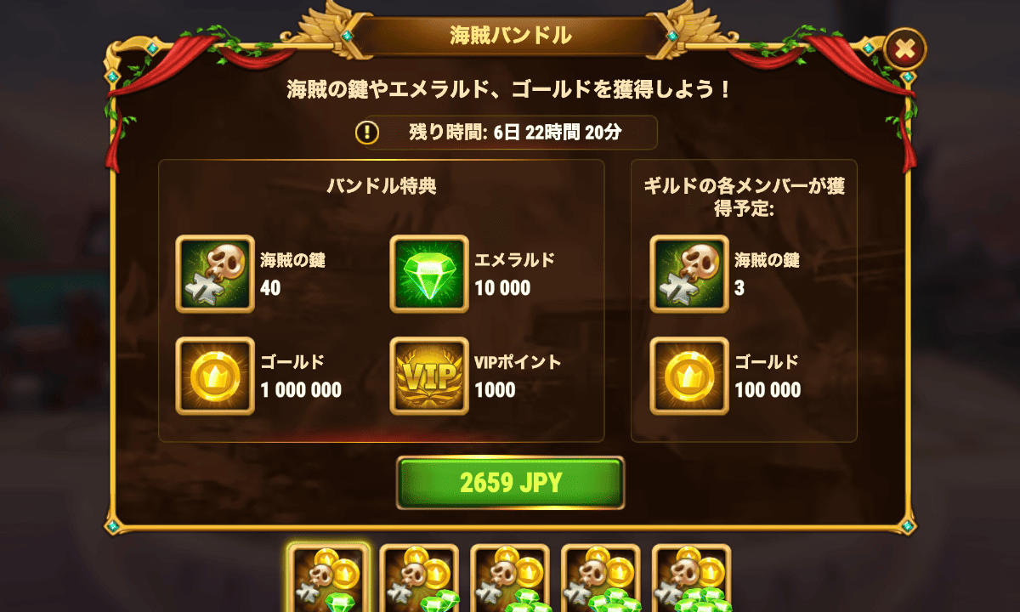Select the fourth bundle thumbnail

(601, 578)
